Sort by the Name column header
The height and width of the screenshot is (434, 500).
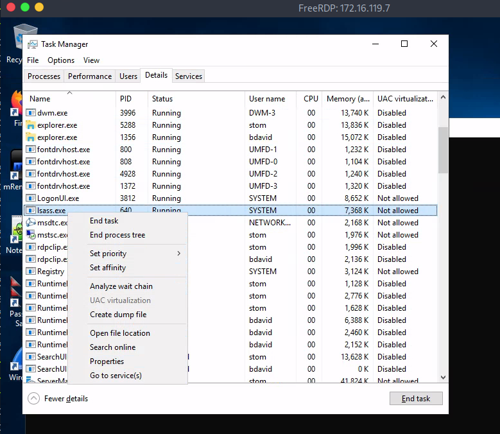click(69, 99)
